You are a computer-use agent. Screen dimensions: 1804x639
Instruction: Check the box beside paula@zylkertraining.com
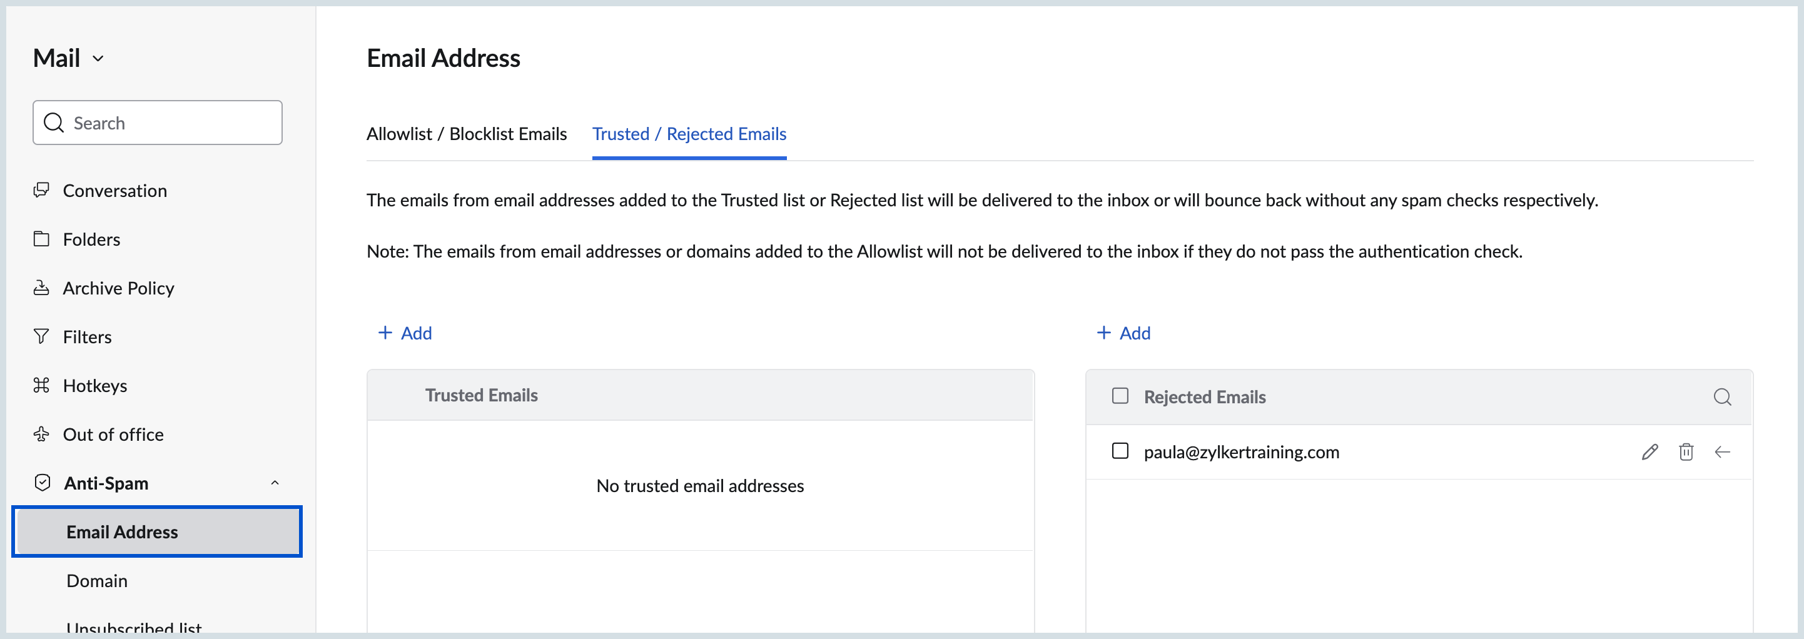[1120, 451]
